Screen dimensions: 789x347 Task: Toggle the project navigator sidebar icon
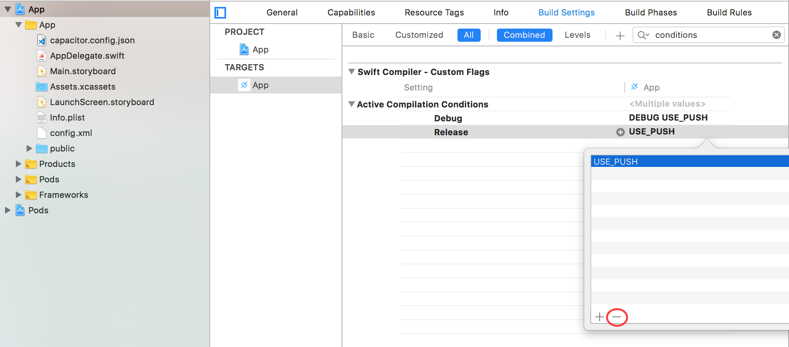(220, 13)
